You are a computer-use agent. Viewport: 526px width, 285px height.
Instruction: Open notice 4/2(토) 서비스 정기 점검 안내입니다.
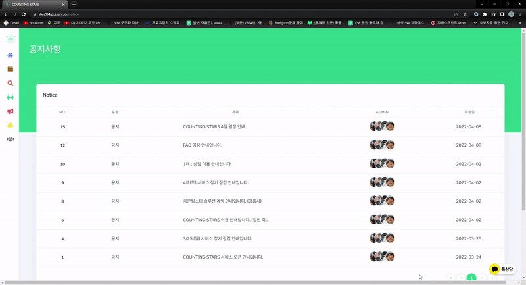pyautogui.click(x=216, y=182)
